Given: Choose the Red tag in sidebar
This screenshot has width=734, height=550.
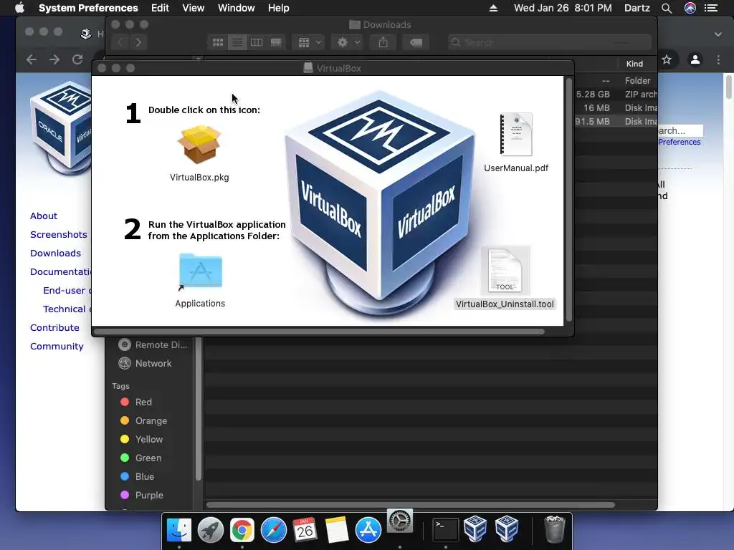Looking at the screenshot, I should [136, 402].
